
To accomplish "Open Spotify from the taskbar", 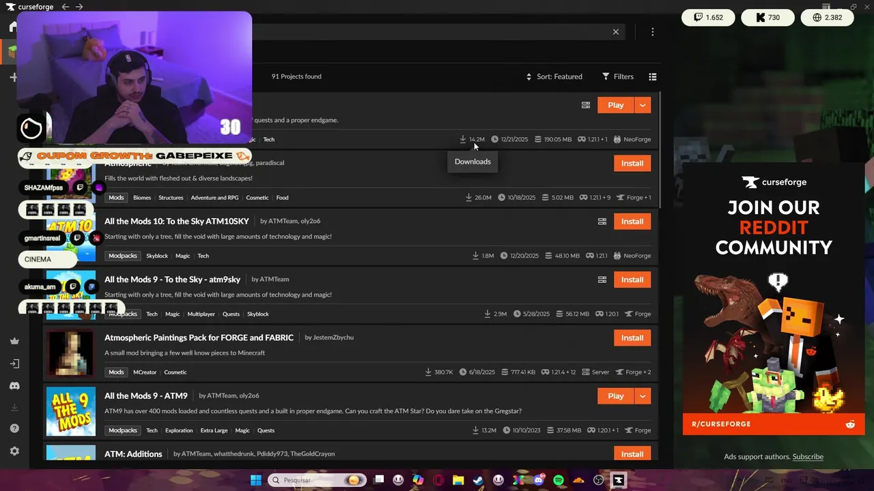I will pyautogui.click(x=558, y=480).
